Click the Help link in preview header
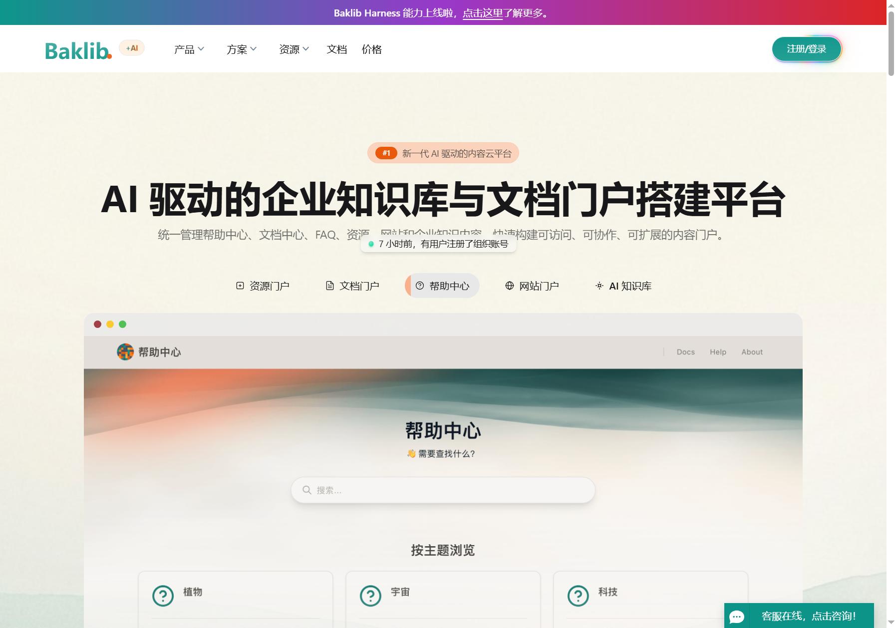The image size is (896, 628). (x=718, y=352)
